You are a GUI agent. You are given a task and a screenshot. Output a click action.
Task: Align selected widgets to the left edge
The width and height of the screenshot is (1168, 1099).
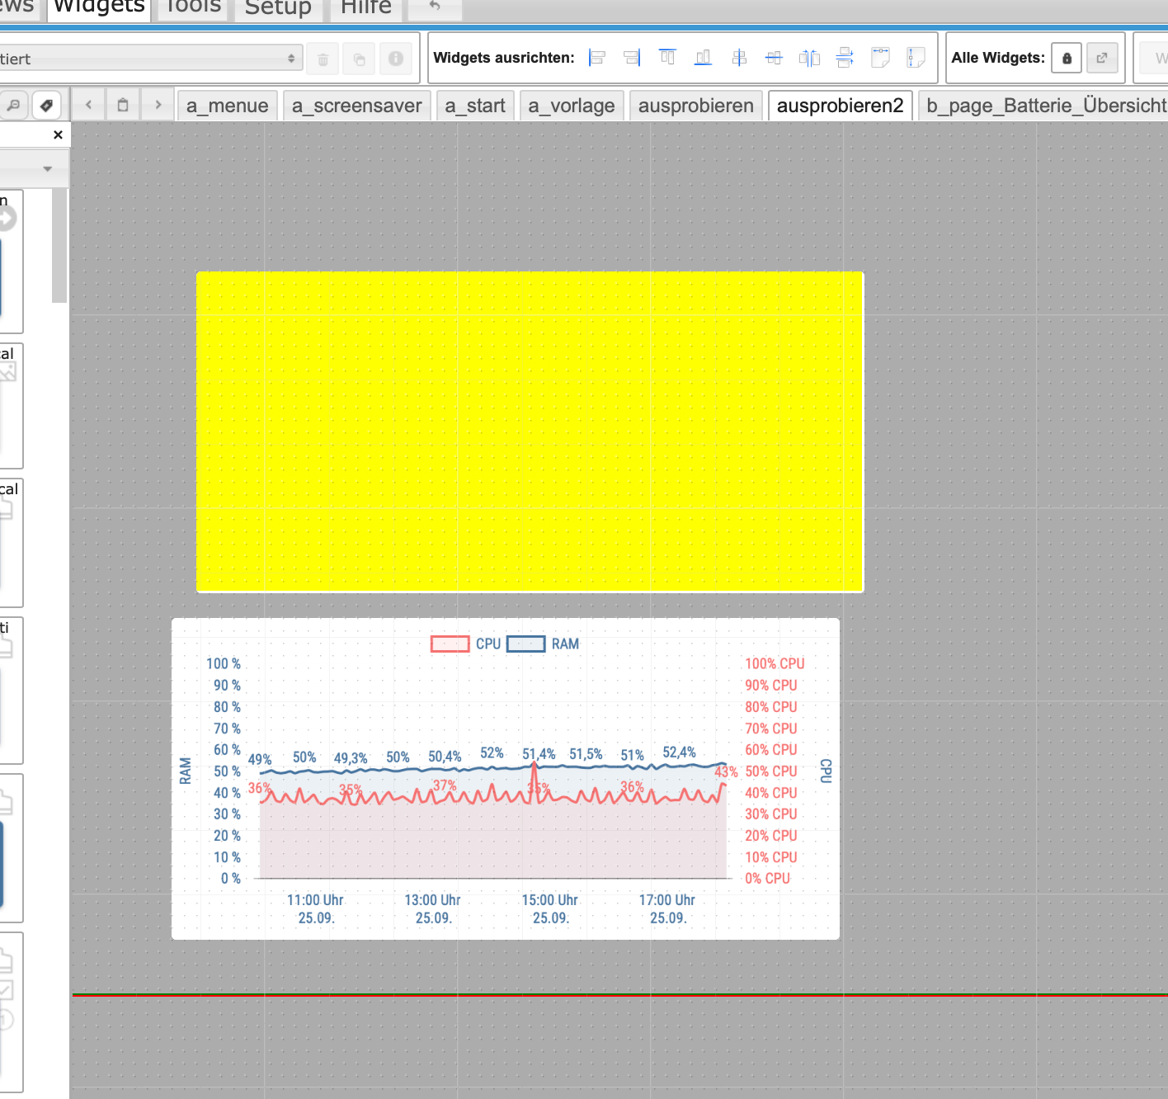597,58
